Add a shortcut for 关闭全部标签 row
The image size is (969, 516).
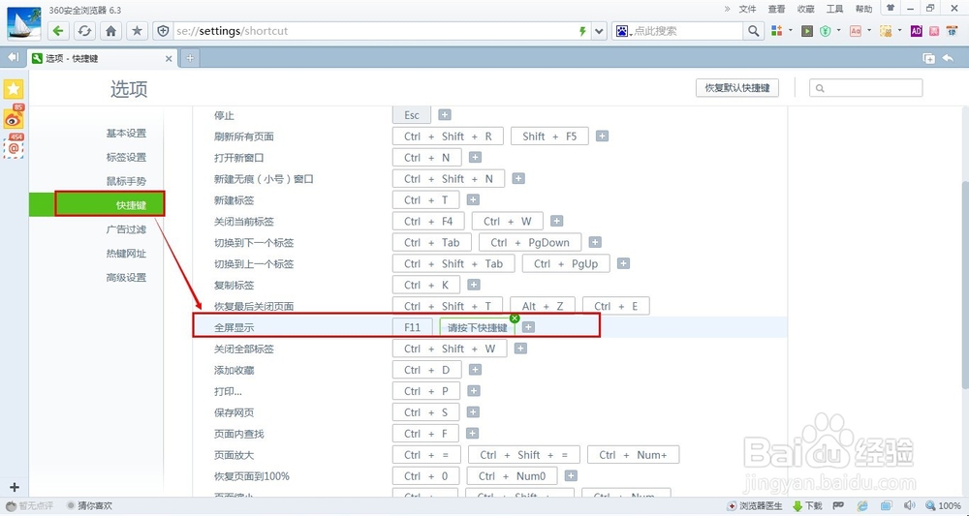point(520,349)
